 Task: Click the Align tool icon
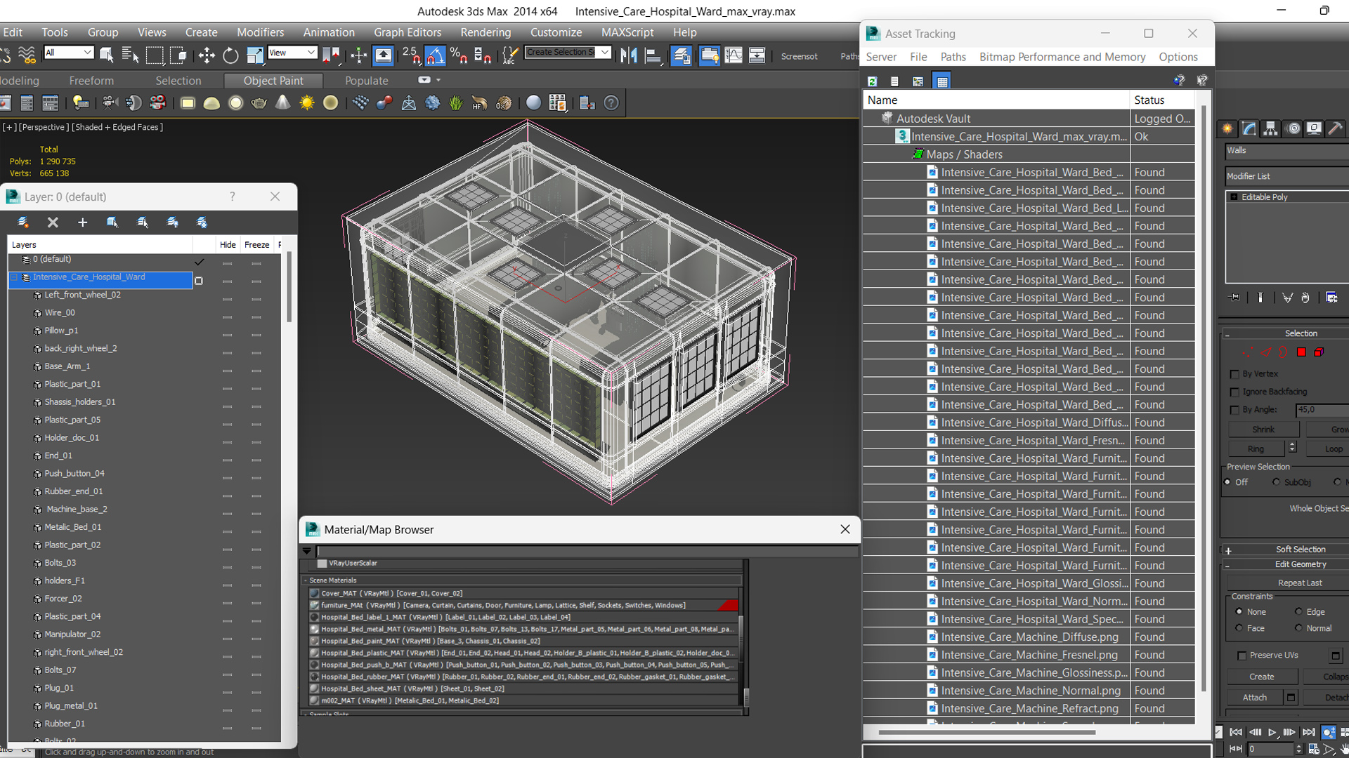[653, 55]
